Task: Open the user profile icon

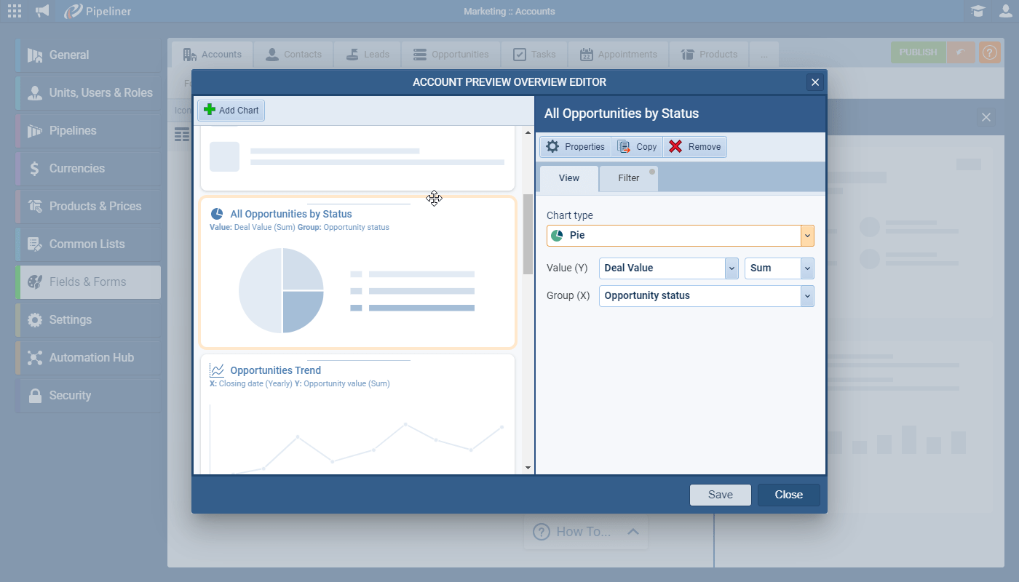Action: tap(1005, 11)
